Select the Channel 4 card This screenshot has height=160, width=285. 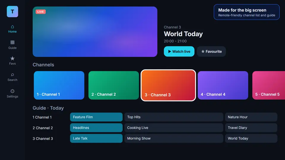click(223, 85)
